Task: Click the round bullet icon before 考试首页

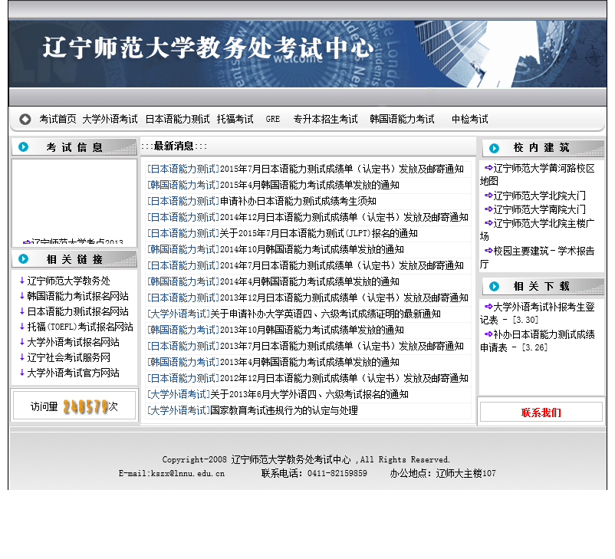Action: pyautogui.click(x=25, y=119)
